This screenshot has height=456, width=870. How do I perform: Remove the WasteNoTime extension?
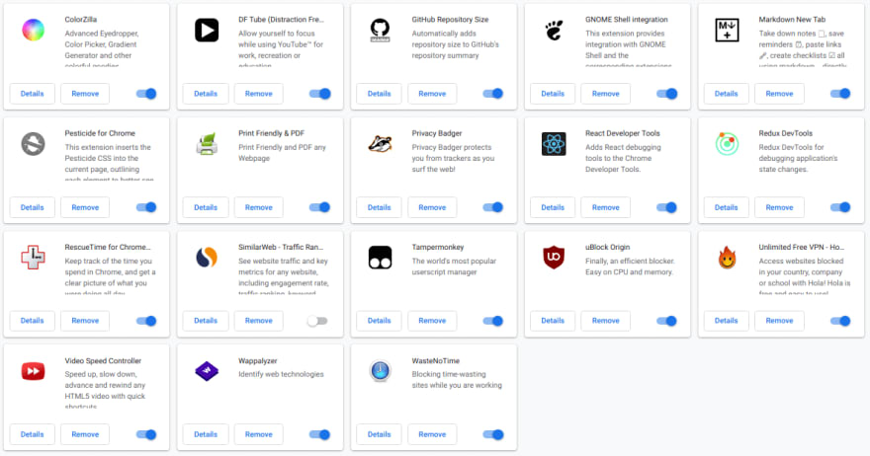432,434
